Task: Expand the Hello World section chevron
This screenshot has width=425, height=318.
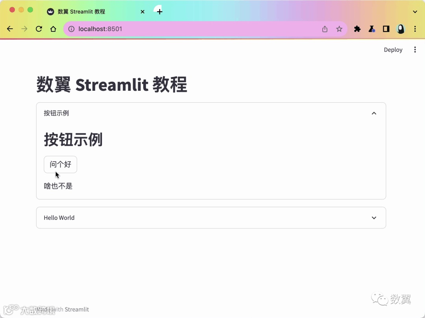Action: 374,218
